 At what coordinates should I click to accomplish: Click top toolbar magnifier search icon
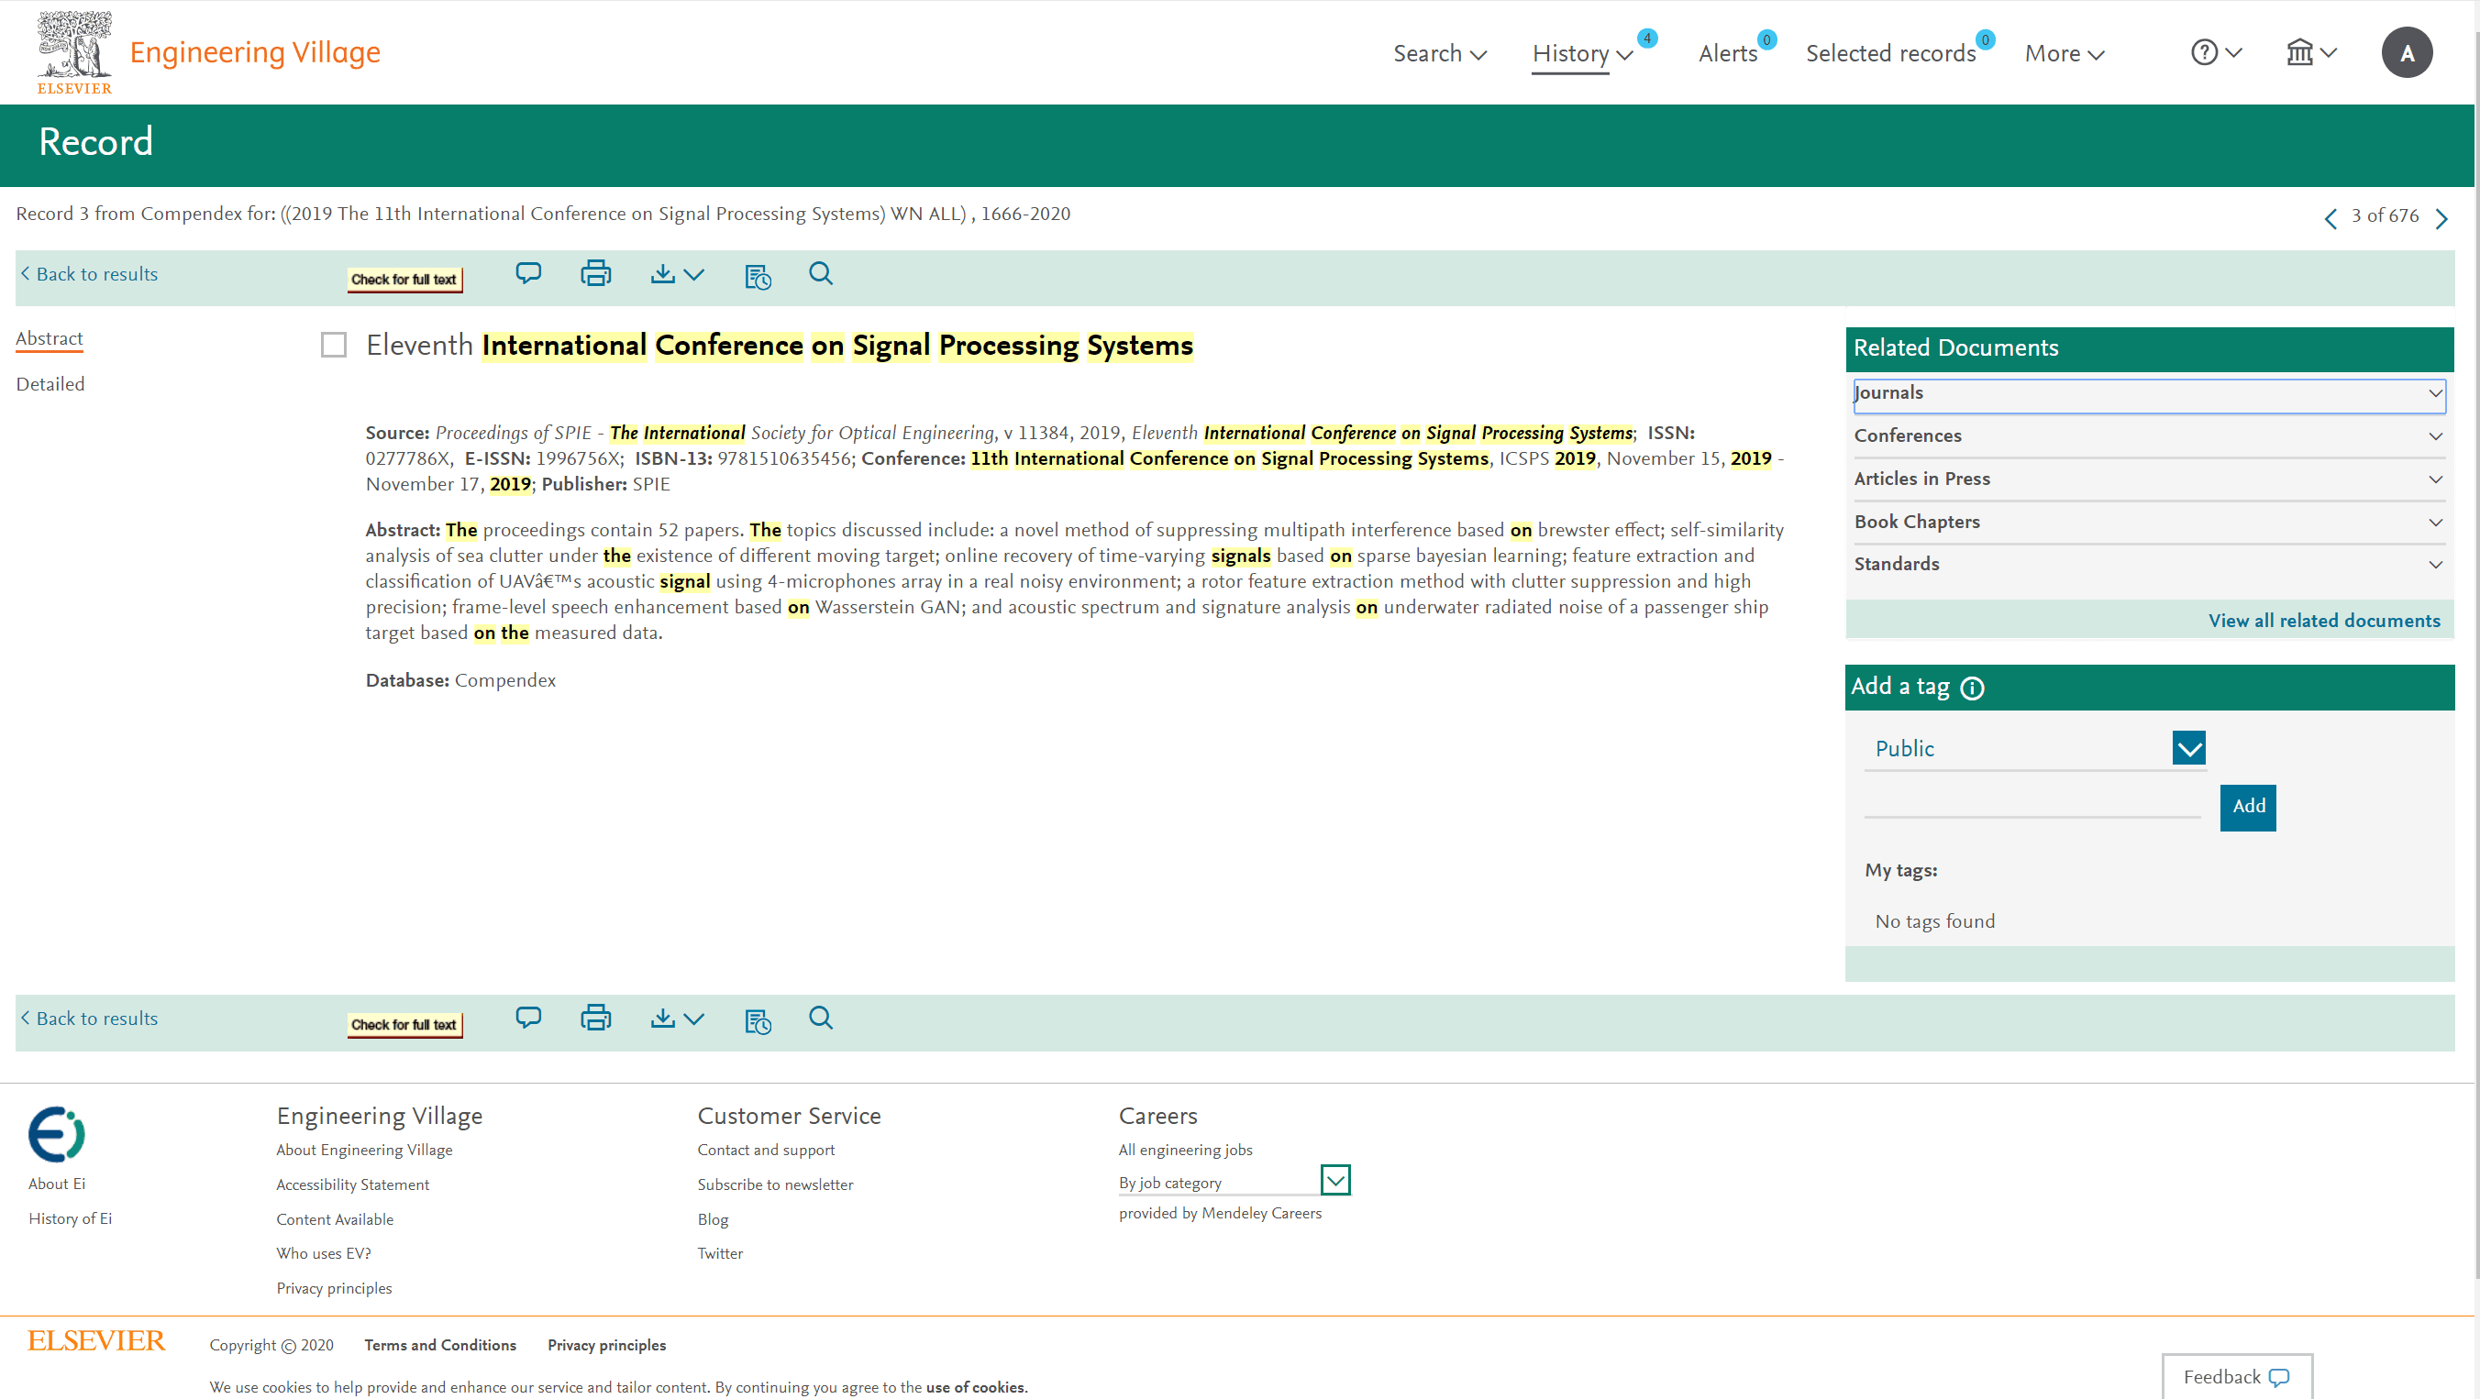(x=820, y=274)
